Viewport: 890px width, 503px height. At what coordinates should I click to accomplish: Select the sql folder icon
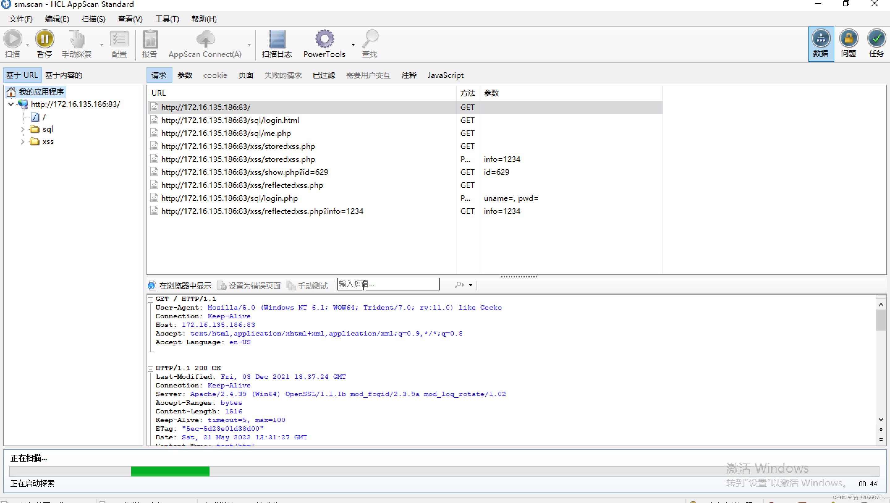(34, 129)
